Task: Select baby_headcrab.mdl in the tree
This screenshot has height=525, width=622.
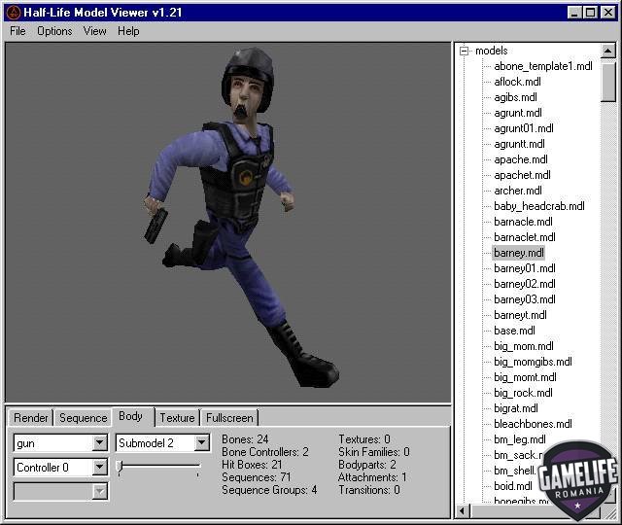Action: 539,206
